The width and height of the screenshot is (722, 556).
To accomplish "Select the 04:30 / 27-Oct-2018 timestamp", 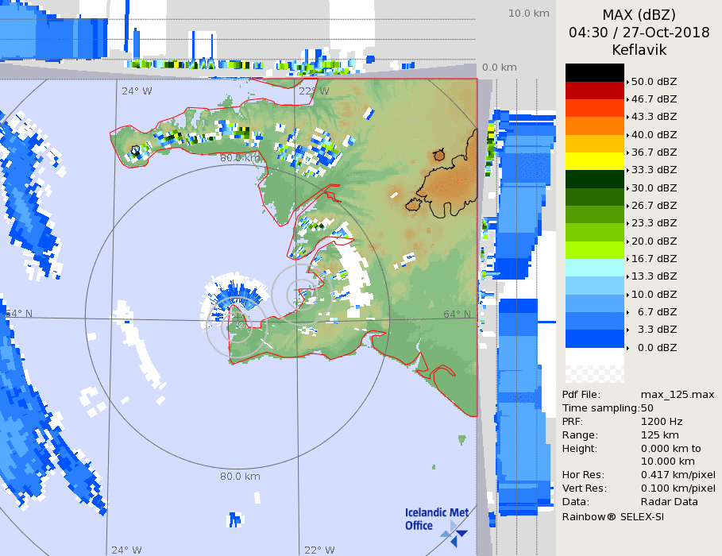I will click(639, 33).
